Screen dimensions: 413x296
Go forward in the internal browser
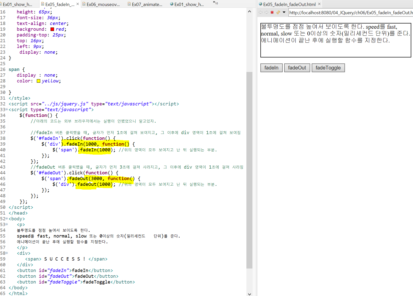[266, 12]
